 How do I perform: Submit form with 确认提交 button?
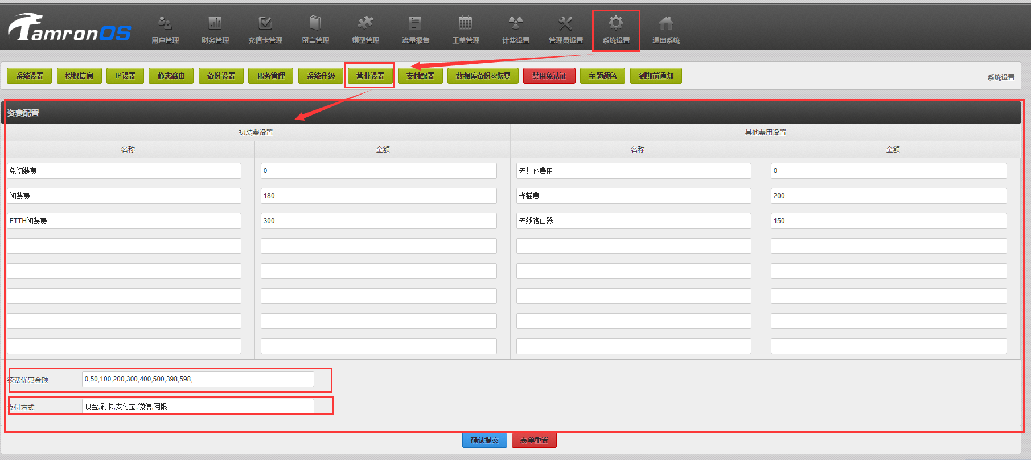coord(484,440)
